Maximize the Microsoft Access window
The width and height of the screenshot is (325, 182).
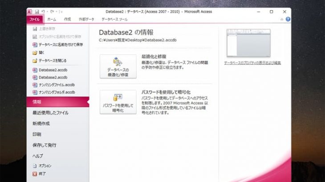(271, 12)
